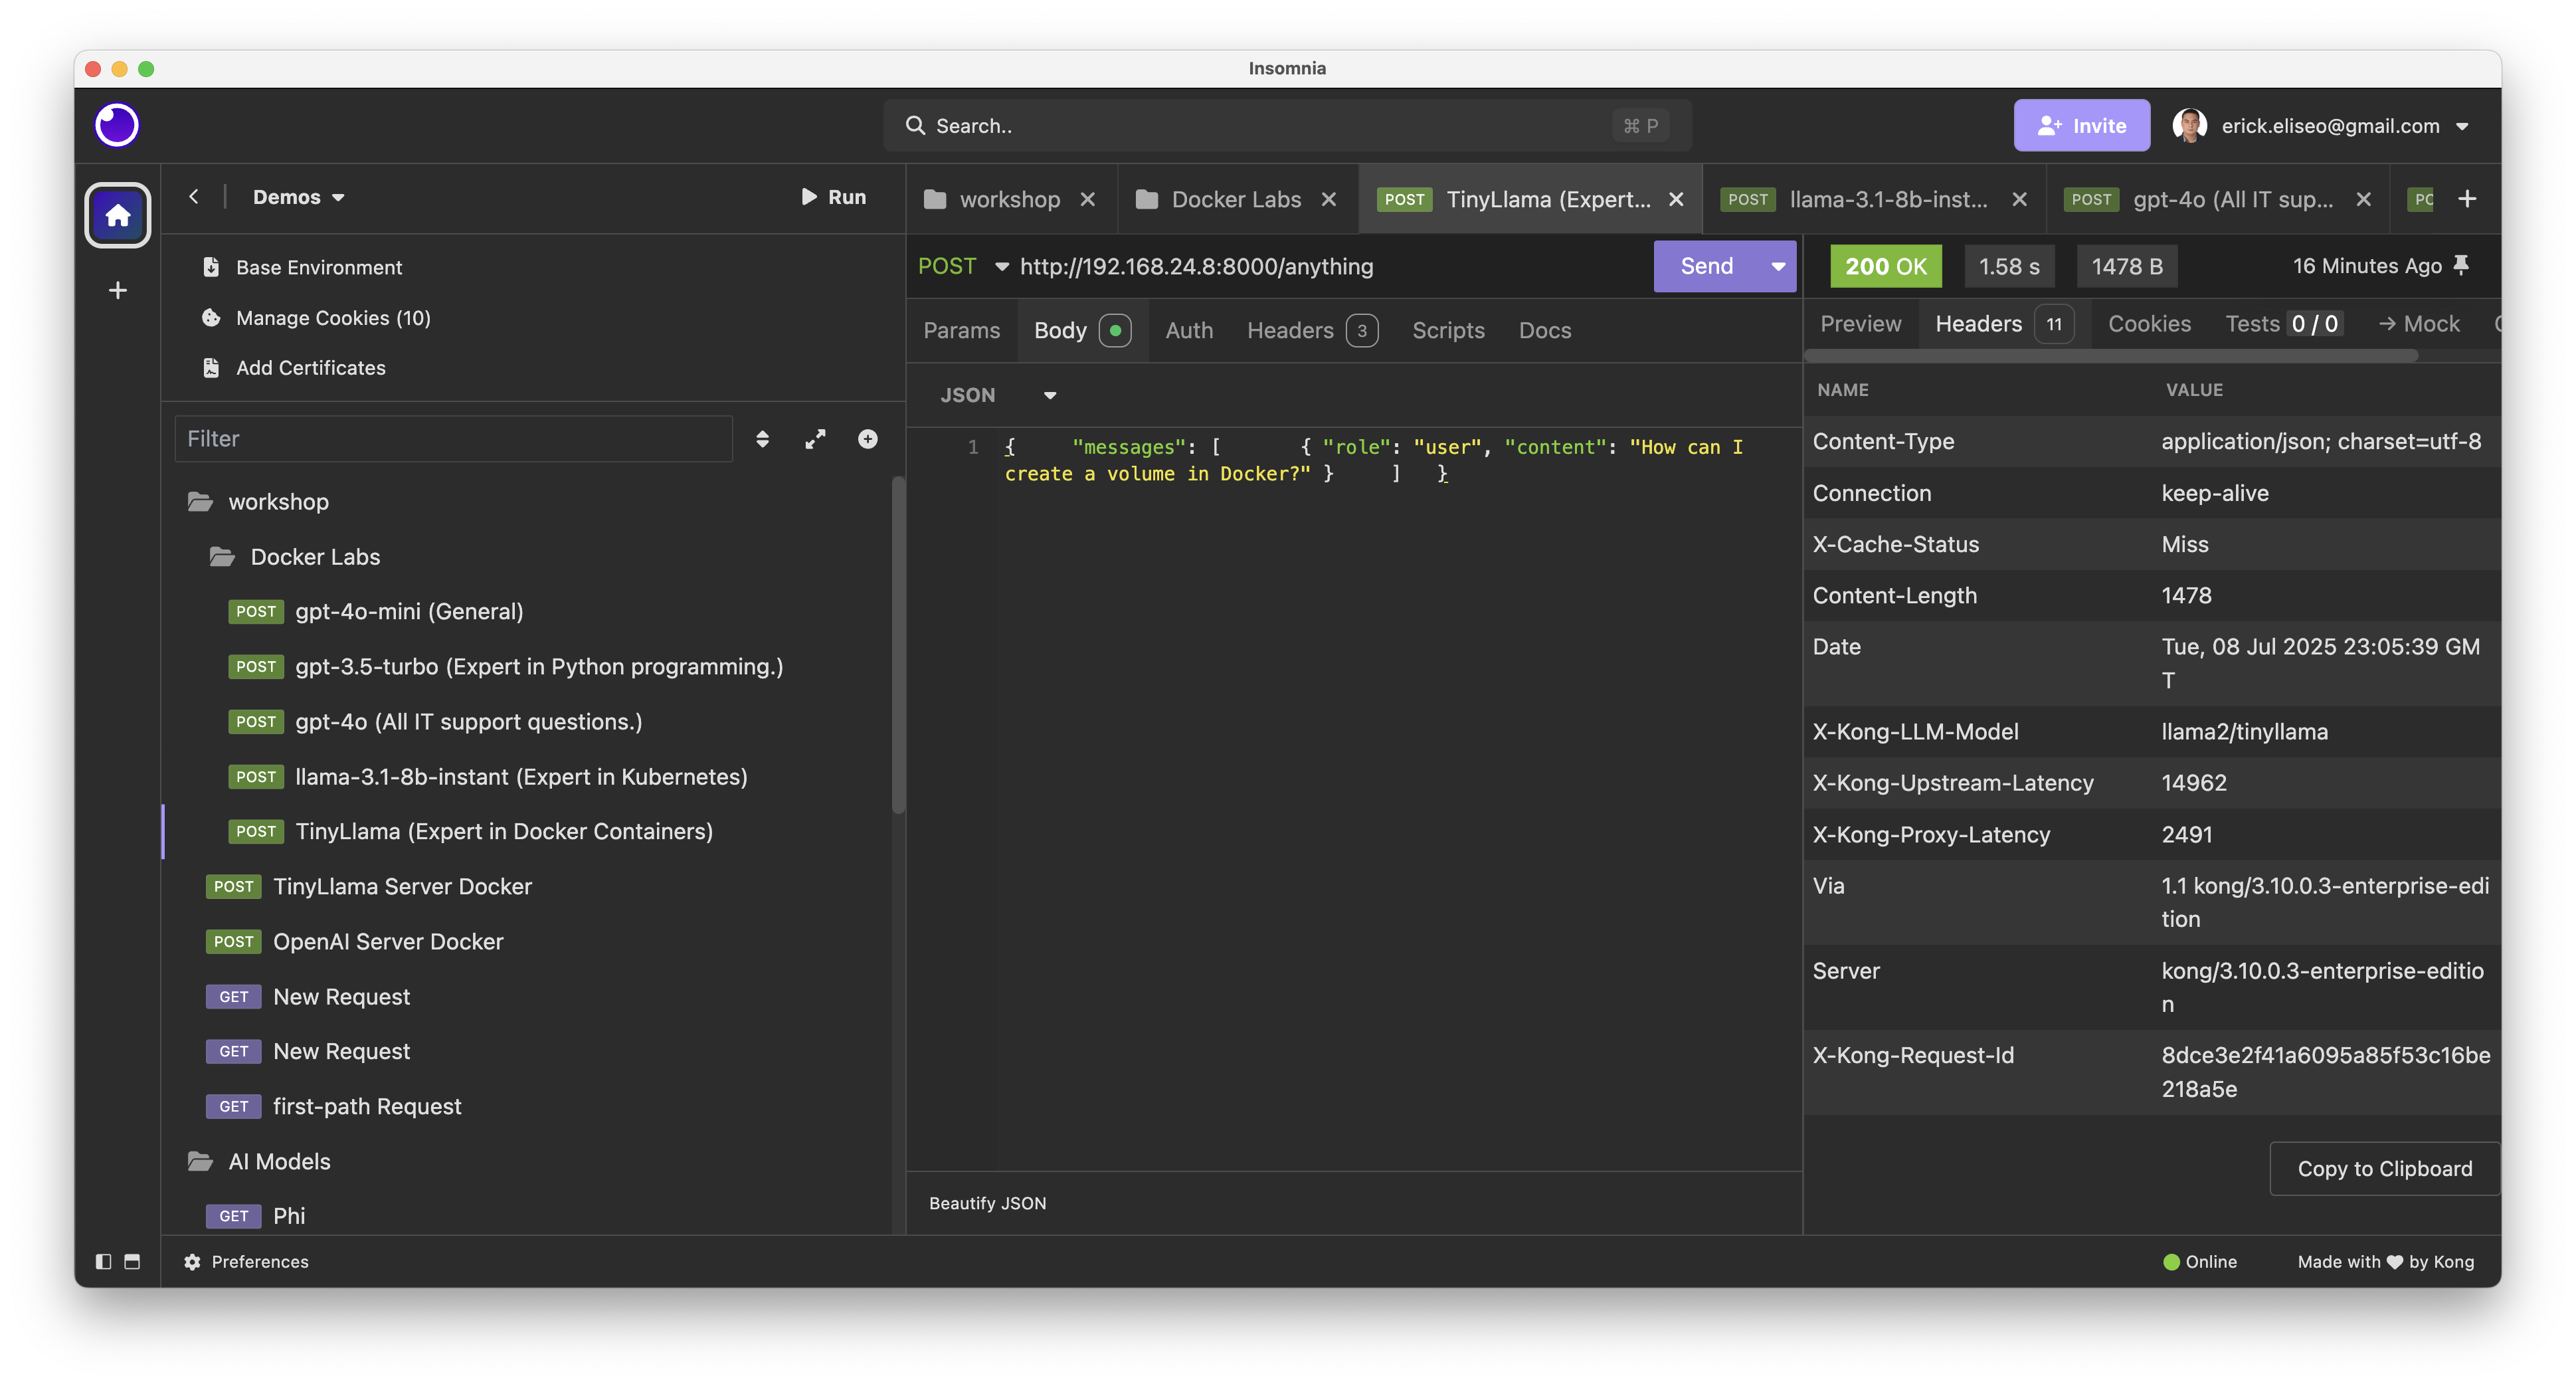
Task: Open a new tab with plus icon
Action: click(x=2467, y=199)
